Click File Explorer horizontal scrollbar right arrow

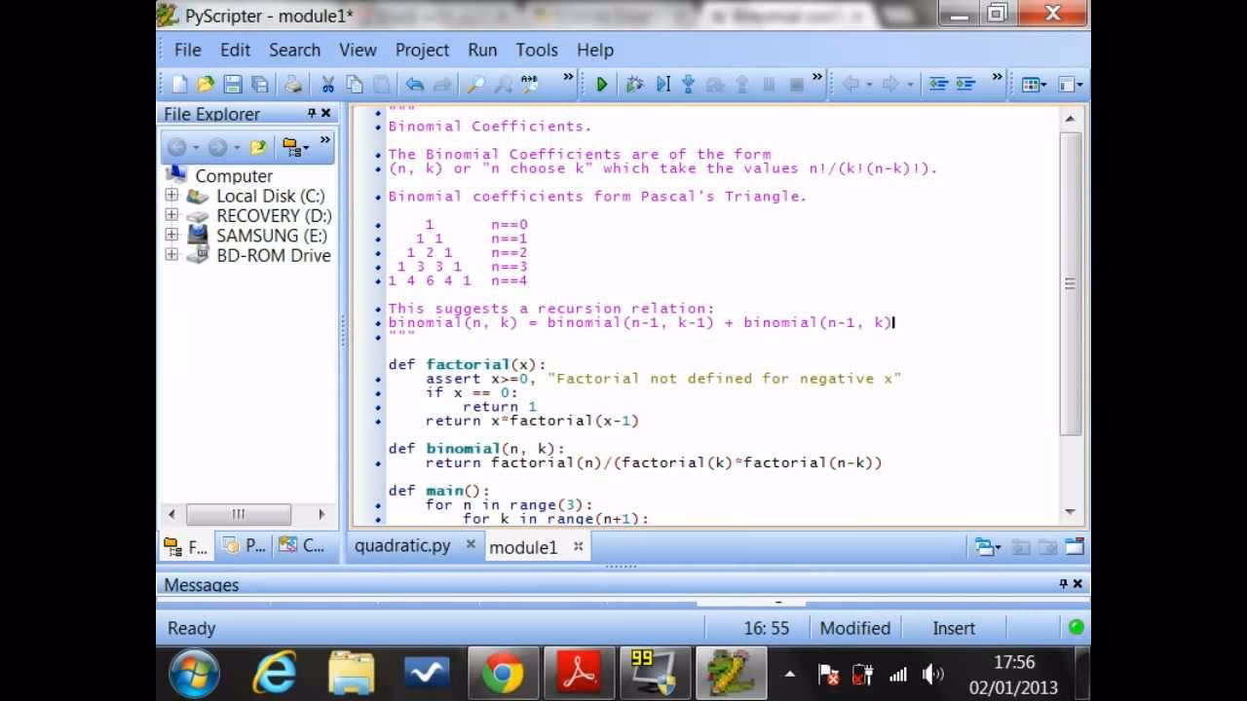click(321, 514)
